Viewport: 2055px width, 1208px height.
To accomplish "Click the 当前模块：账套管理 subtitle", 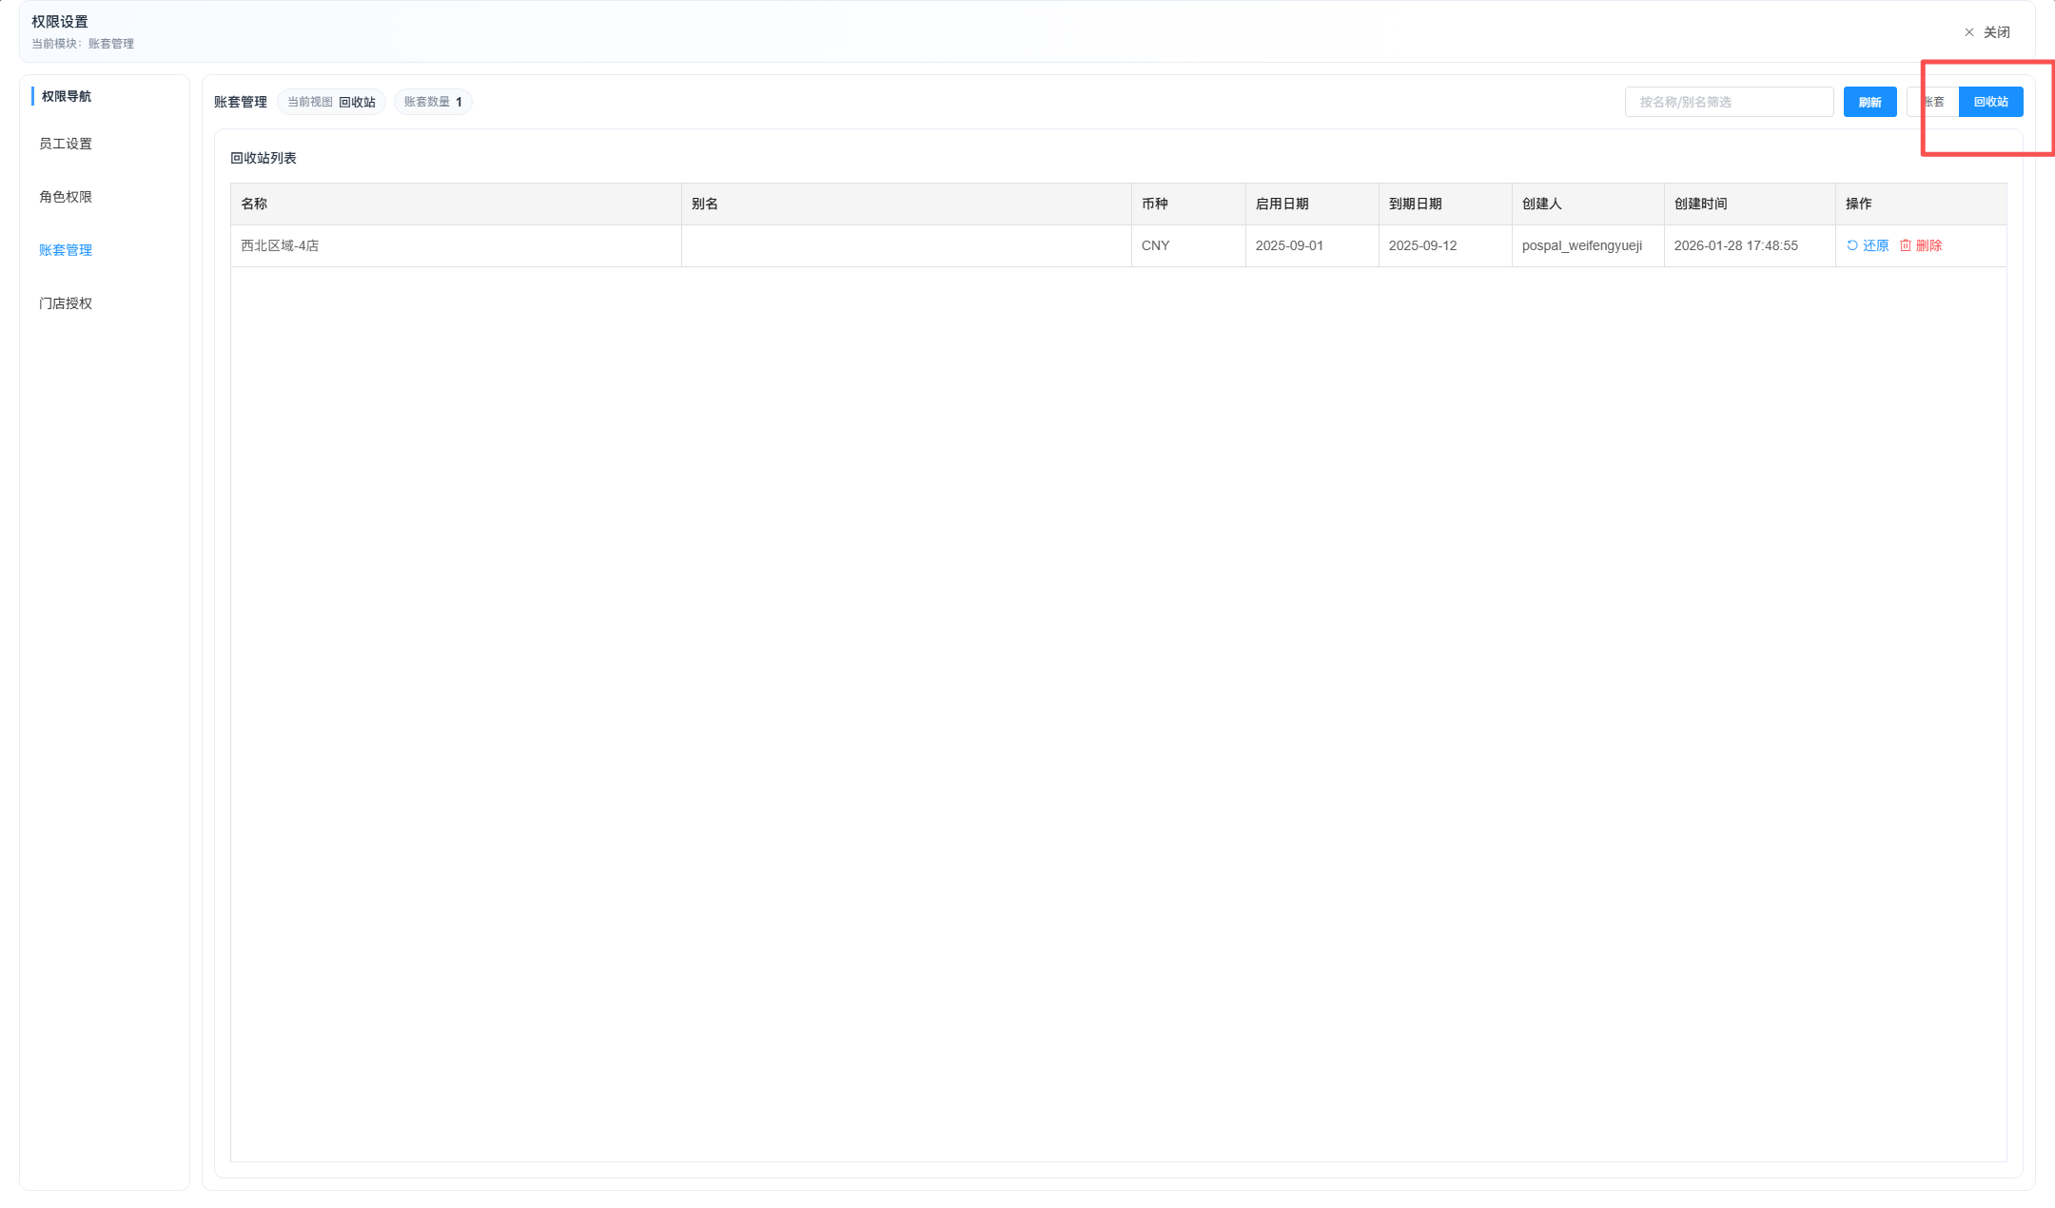I will tap(83, 44).
